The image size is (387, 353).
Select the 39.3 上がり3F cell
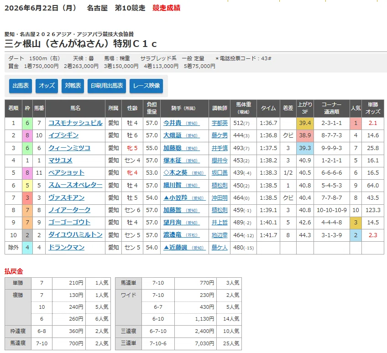(x=305, y=148)
